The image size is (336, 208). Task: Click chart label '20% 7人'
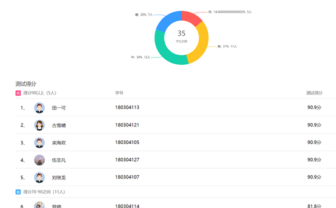[146, 15]
